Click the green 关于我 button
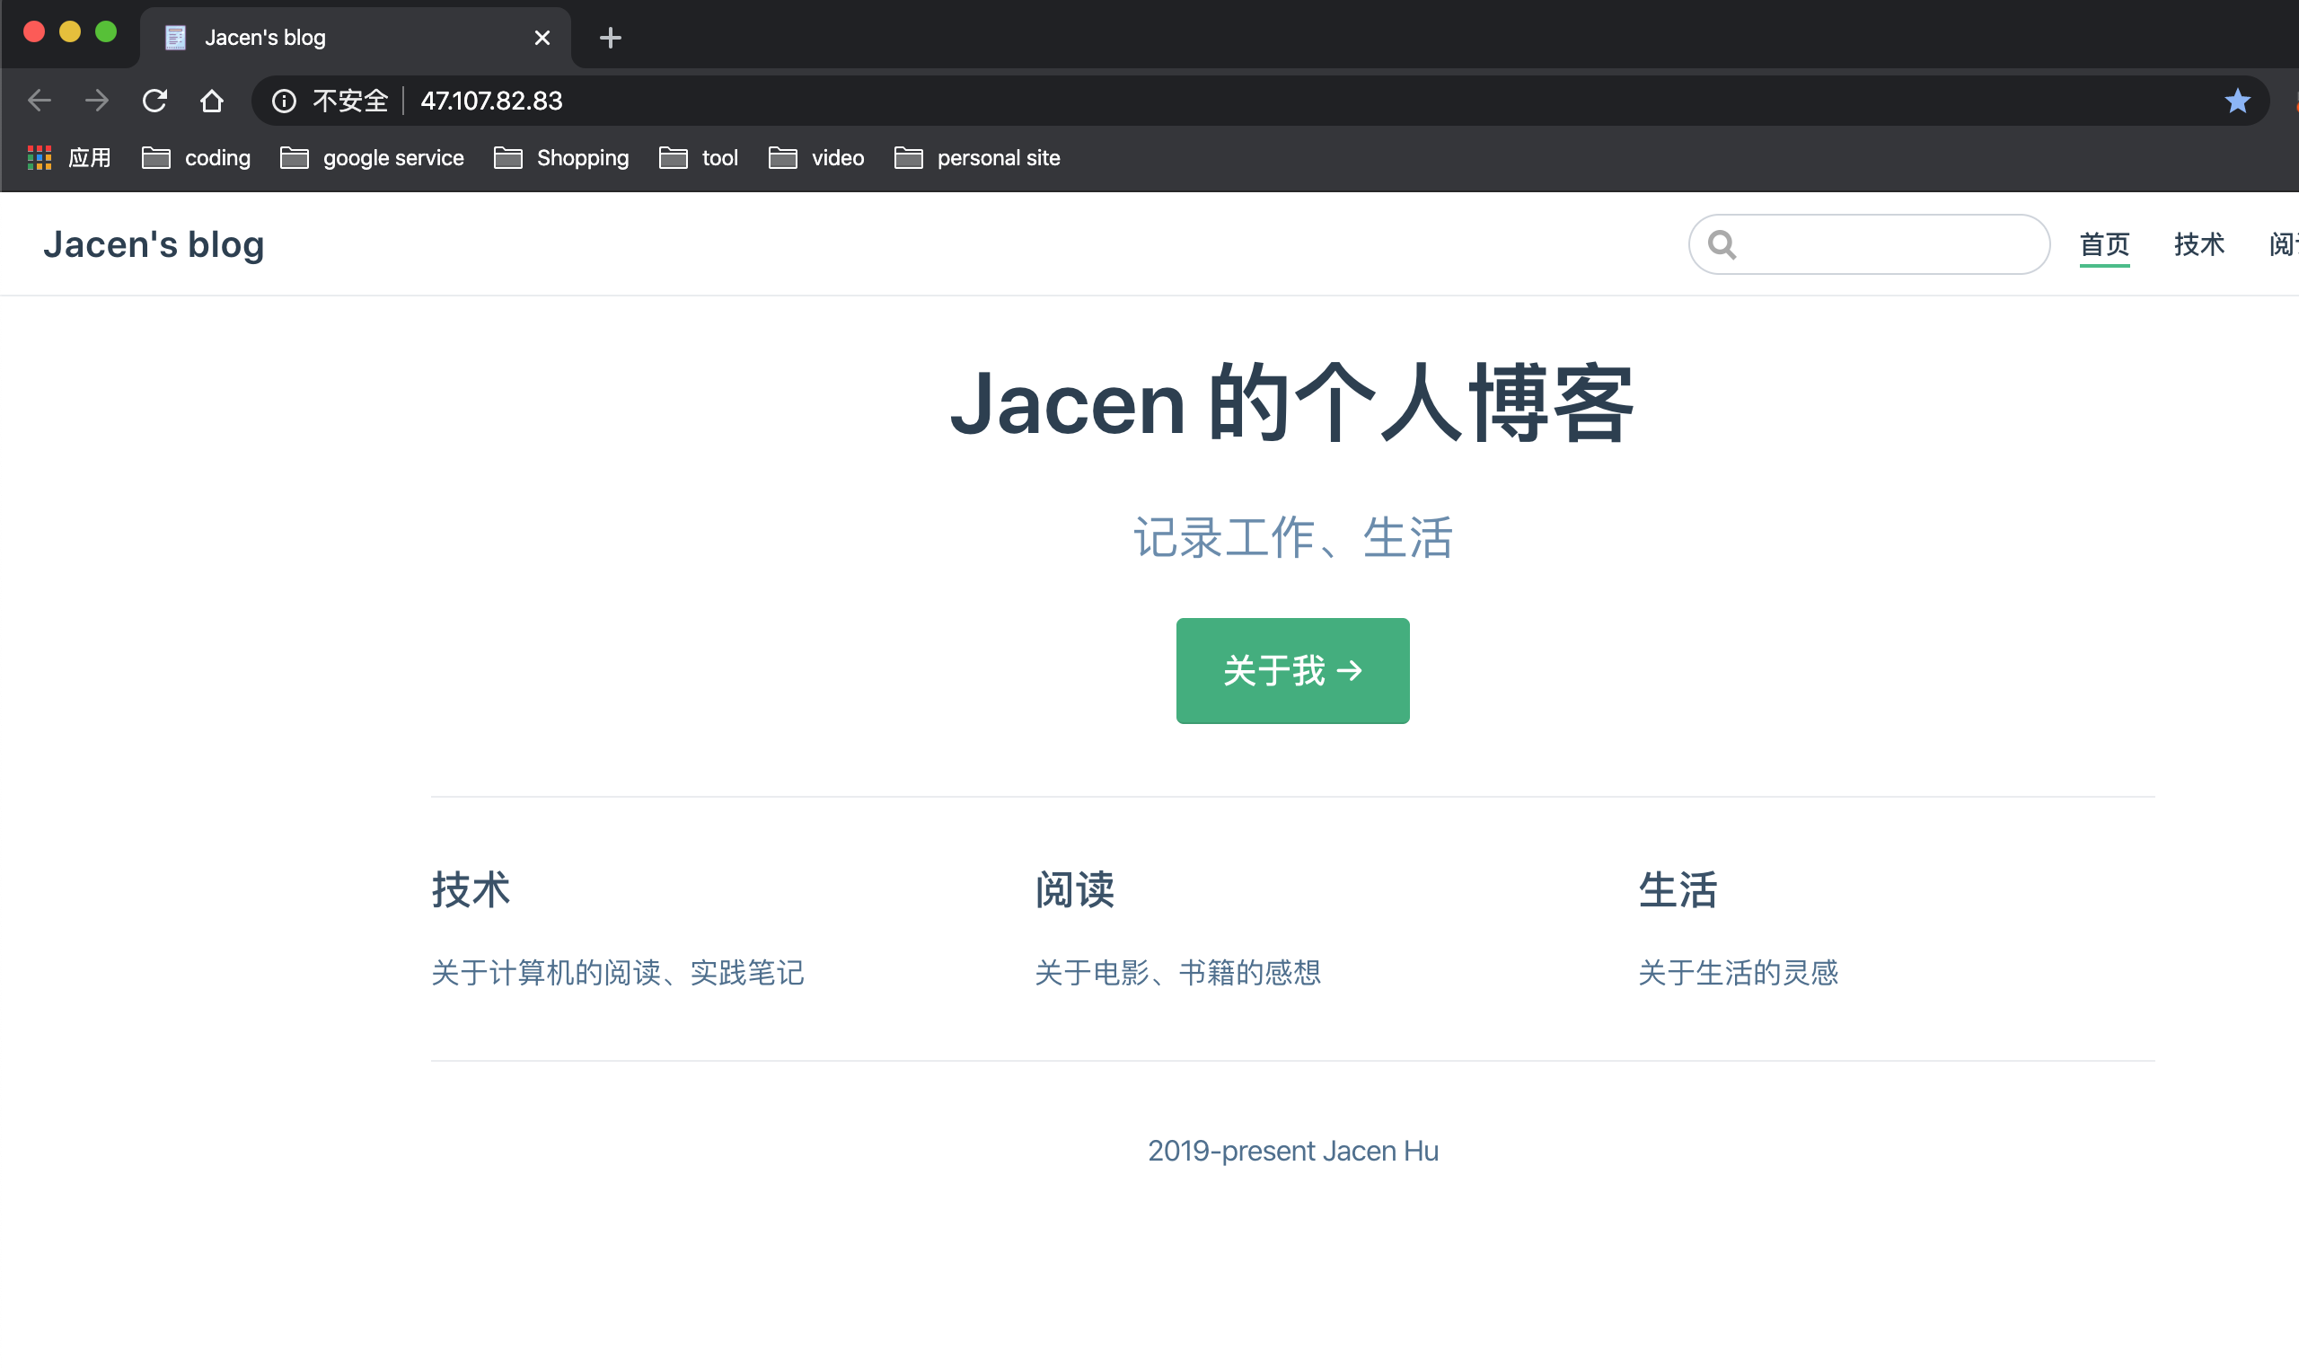The image size is (2299, 1369). [1291, 671]
